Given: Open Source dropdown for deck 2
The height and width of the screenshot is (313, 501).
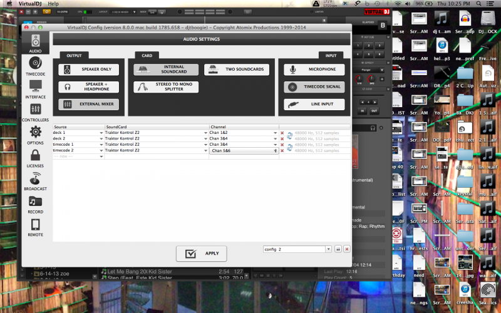Looking at the screenshot, I should click(101, 139).
